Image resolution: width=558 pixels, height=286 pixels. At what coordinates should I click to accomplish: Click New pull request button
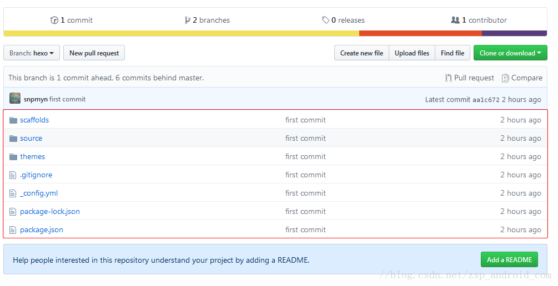coord(94,53)
